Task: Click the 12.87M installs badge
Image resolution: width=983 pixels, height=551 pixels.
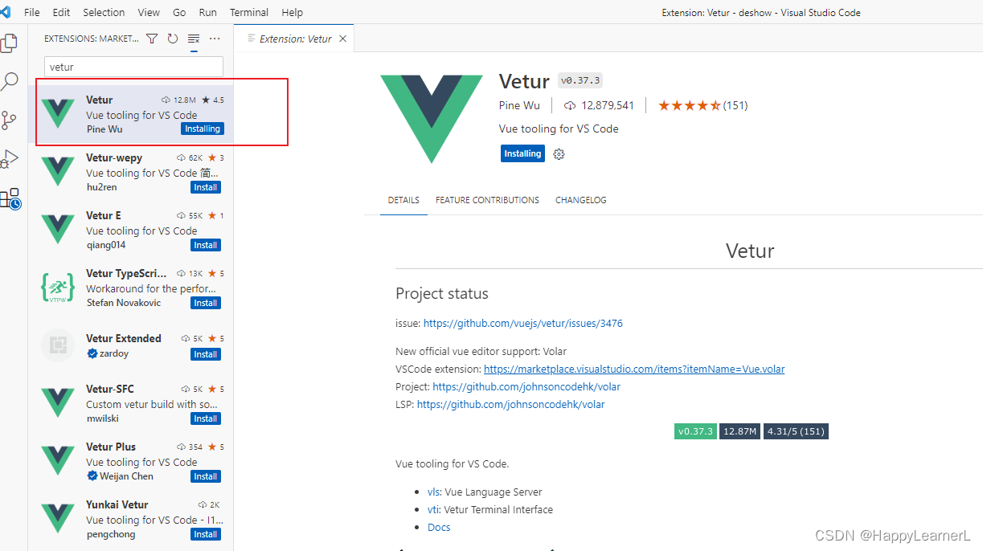Action: (740, 431)
